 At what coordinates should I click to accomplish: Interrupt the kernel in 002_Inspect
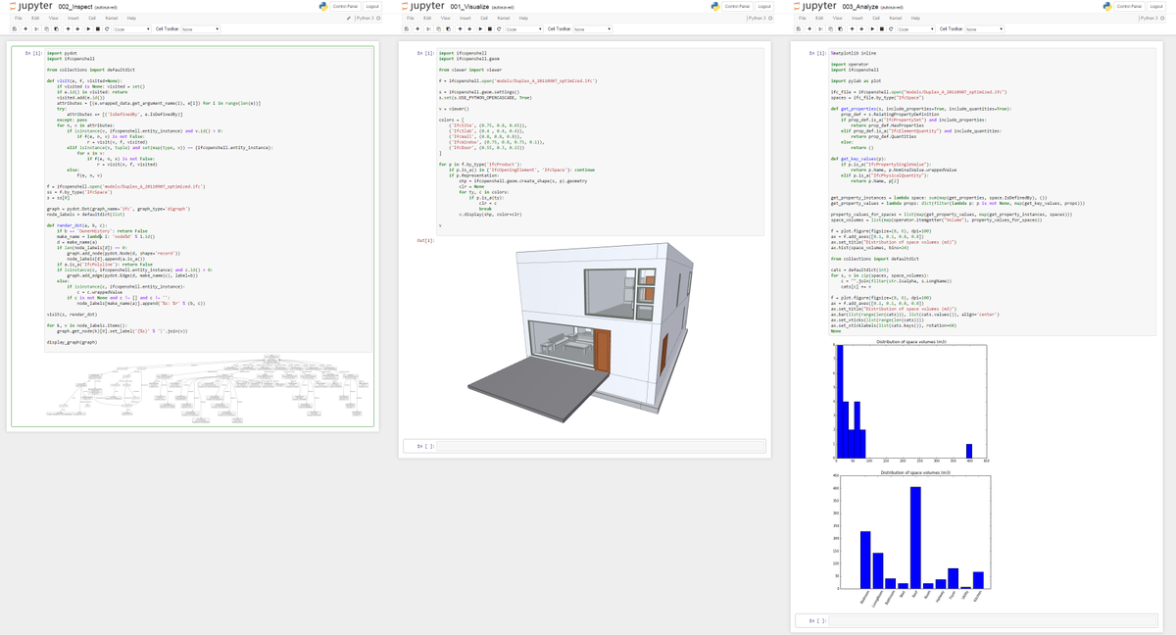[x=96, y=29]
